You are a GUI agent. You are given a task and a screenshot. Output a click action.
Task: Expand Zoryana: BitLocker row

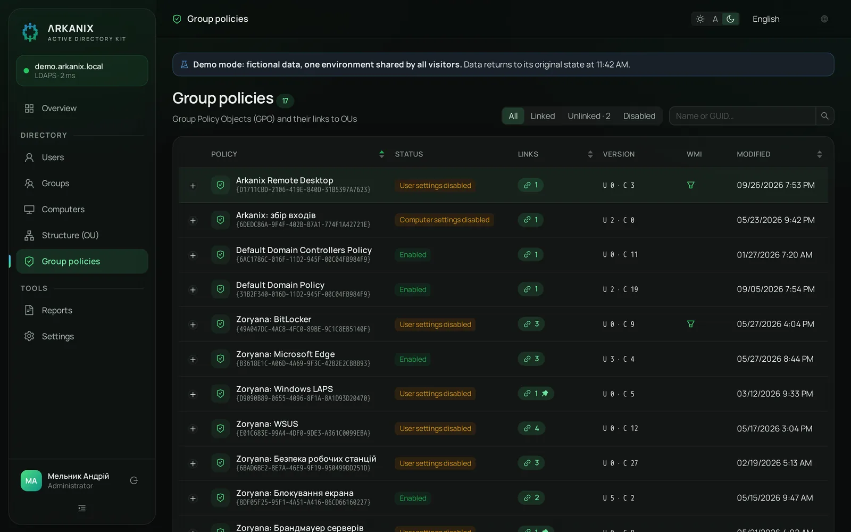pos(193,325)
